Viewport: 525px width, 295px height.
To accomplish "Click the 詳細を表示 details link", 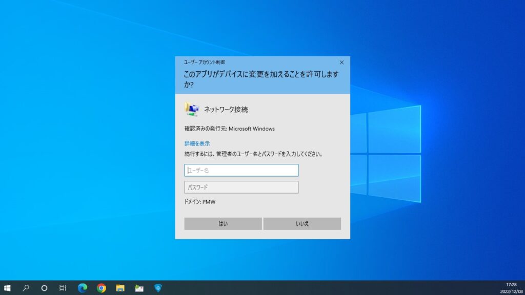I will [197, 143].
